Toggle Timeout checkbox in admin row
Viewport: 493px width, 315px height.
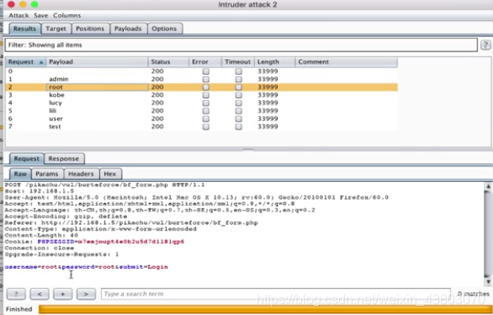tap(239, 79)
